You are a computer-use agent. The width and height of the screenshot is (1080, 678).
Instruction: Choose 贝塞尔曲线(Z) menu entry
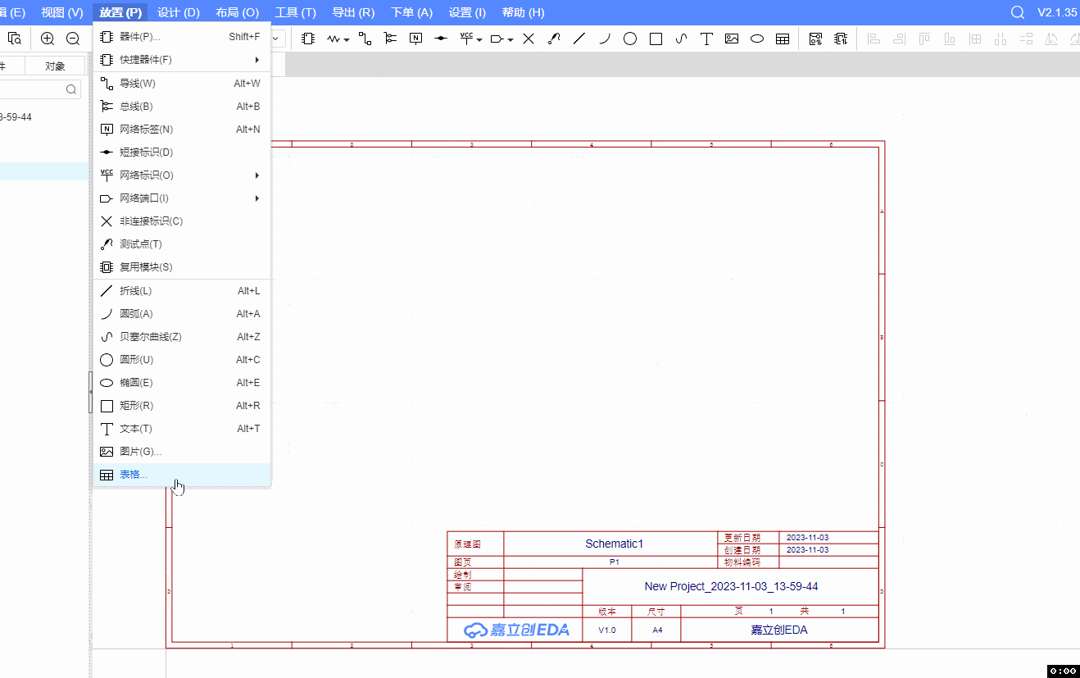(182, 337)
